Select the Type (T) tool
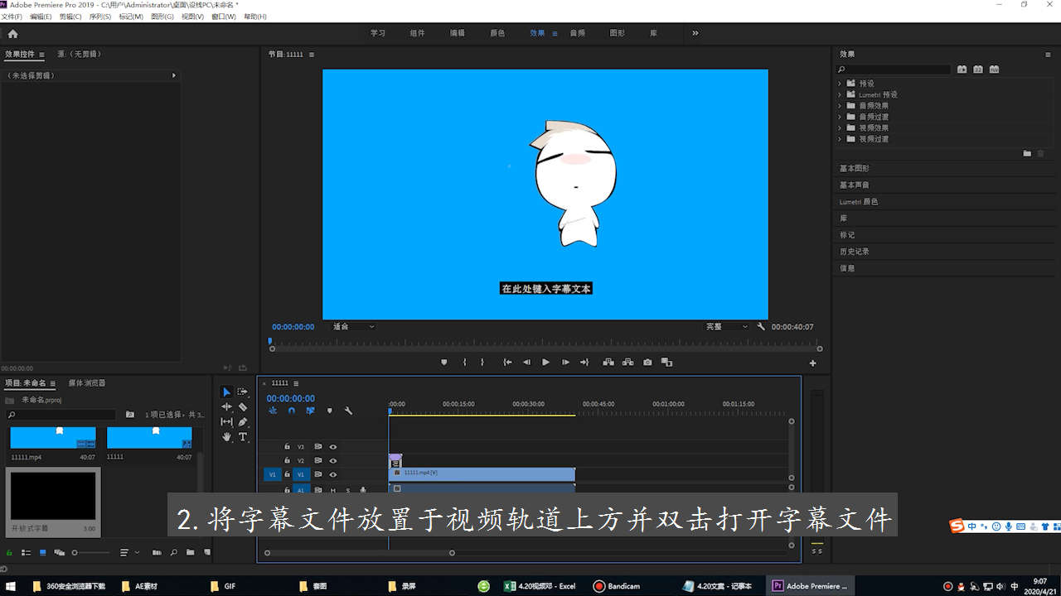1061x596 pixels. [x=243, y=436]
